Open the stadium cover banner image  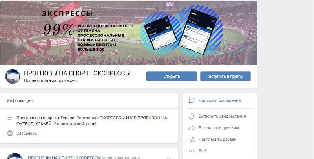tap(129, 33)
